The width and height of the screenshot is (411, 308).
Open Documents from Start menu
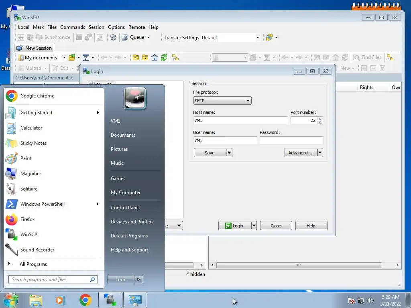(123, 135)
